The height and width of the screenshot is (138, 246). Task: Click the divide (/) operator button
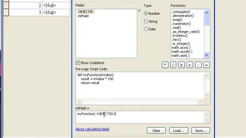[x=173, y=65]
